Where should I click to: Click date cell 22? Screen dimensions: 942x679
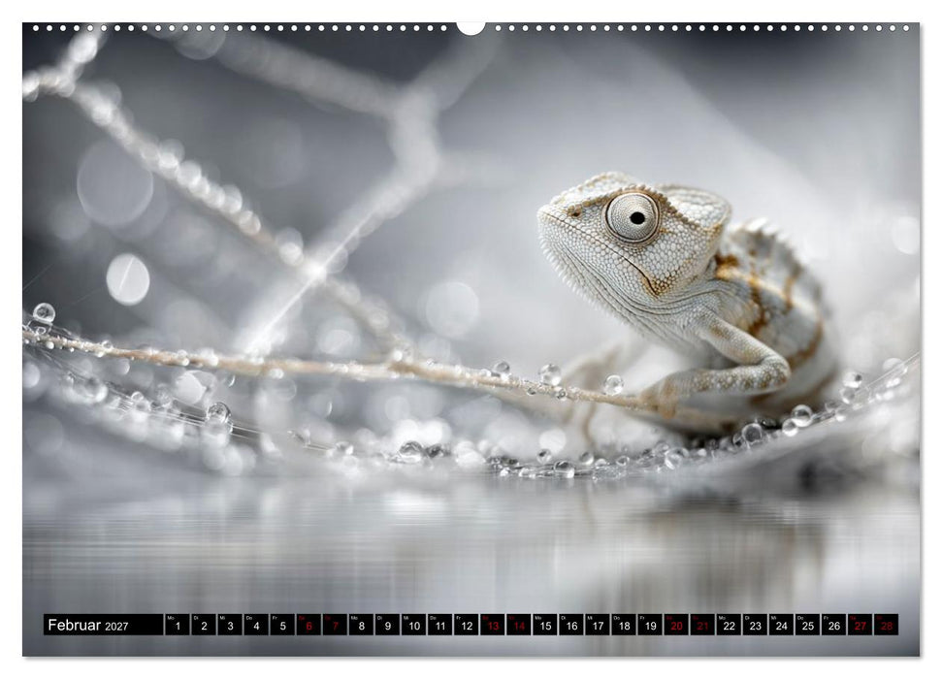pos(730,625)
